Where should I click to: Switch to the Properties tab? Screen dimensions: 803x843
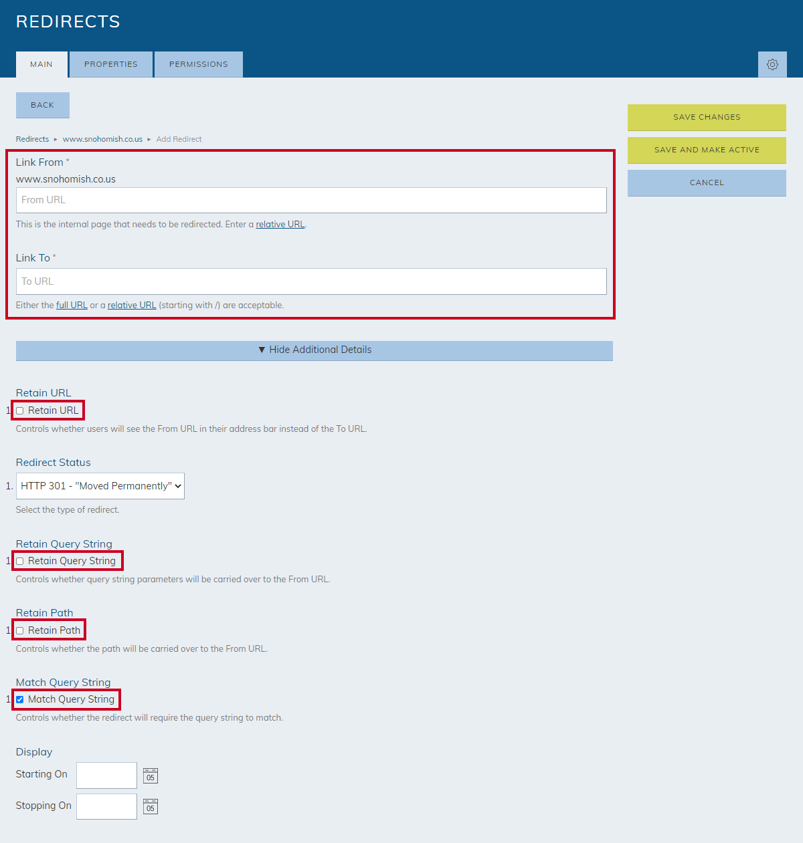111,65
